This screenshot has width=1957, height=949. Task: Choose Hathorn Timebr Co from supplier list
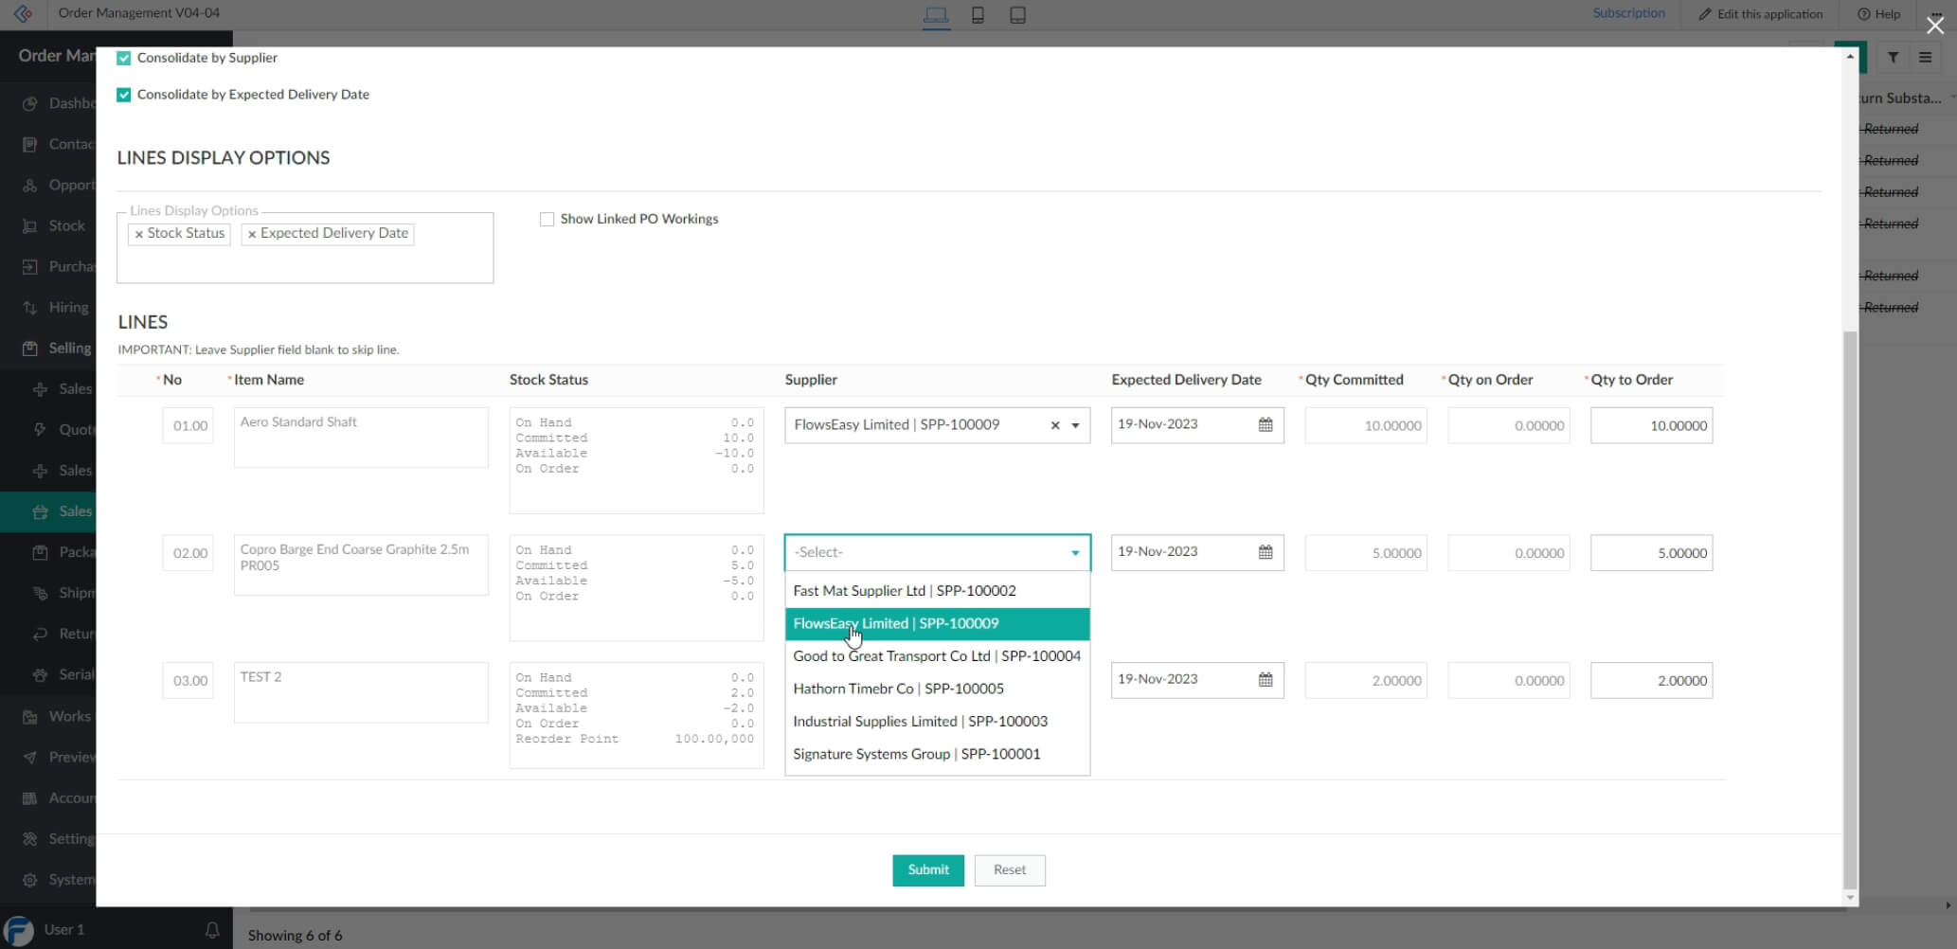tap(898, 689)
